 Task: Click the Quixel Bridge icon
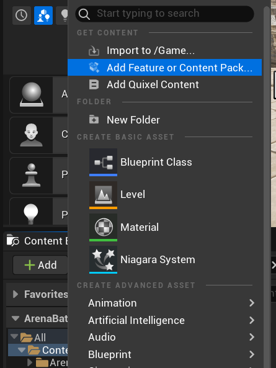(x=94, y=84)
